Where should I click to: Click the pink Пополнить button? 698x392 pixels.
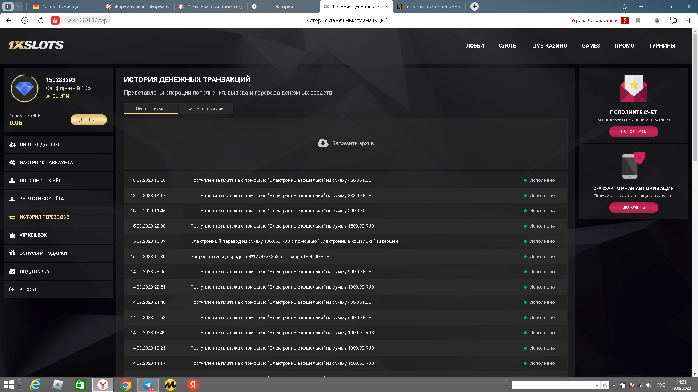click(634, 131)
